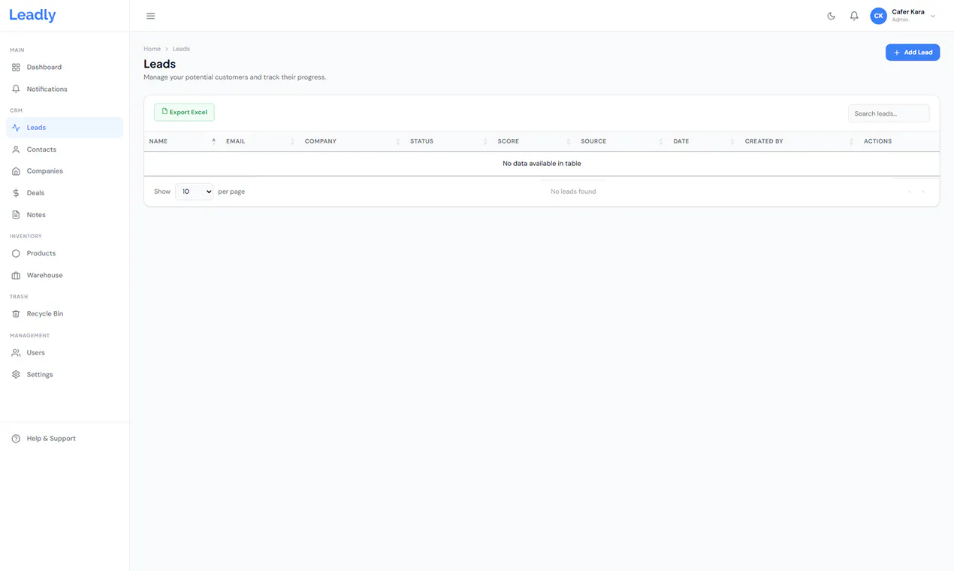Click the Leadly logo
This screenshot has width=954, height=571.
coord(32,15)
